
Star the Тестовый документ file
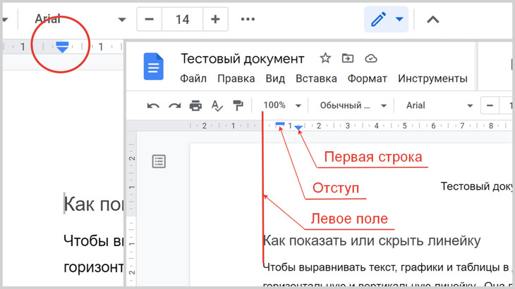click(325, 58)
